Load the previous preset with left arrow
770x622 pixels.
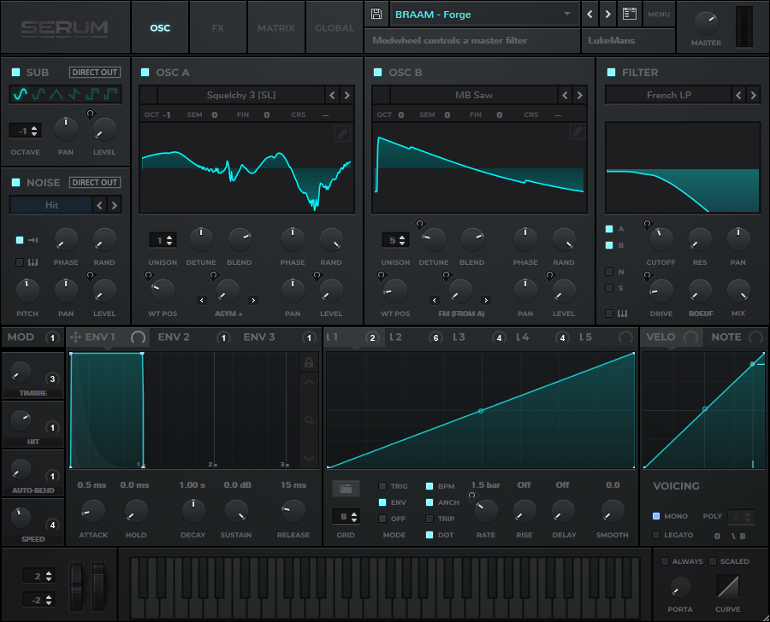click(589, 14)
